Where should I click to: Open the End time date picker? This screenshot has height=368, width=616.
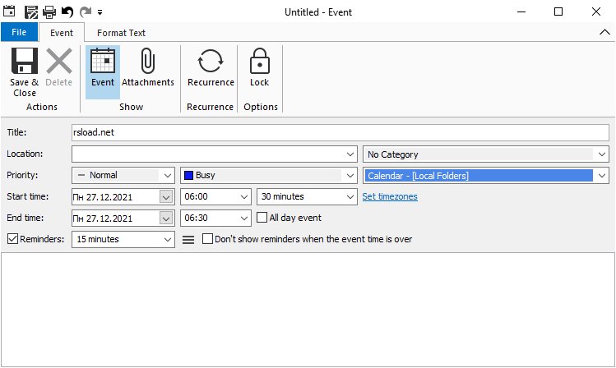pos(166,218)
